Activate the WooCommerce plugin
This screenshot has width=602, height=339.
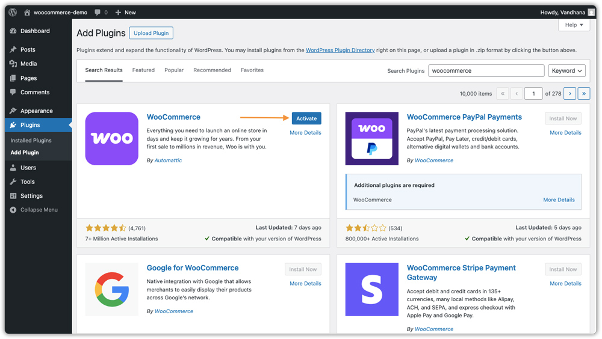pyautogui.click(x=306, y=118)
